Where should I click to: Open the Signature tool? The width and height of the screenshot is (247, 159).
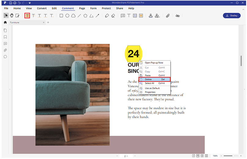coord(157,16)
